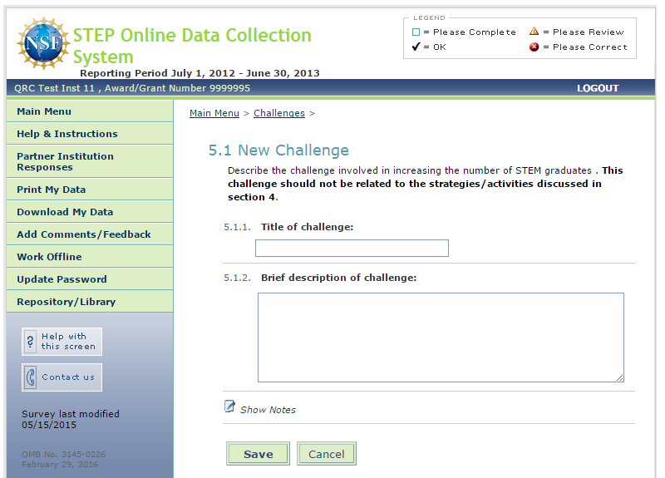Click the OK checkmark legend icon
665x478 pixels.
(416, 47)
